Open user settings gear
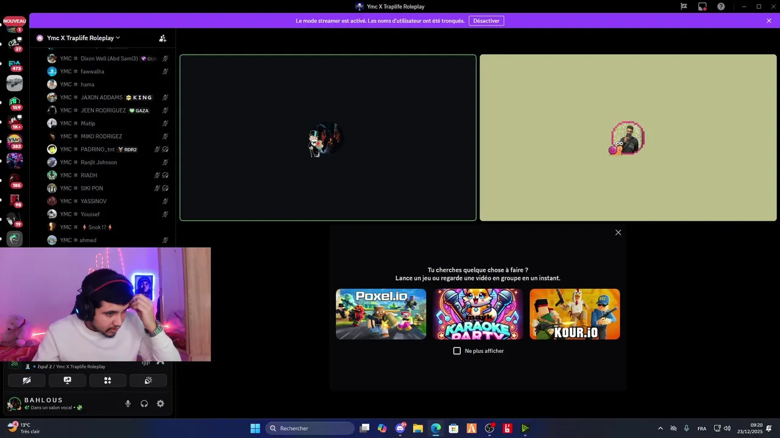780x438 pixels. (160, 403)
